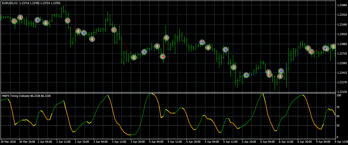
Task: Click yellow arrow right of 4 Apr 20:00 blue arrow
Action: [x=208, y=47]
